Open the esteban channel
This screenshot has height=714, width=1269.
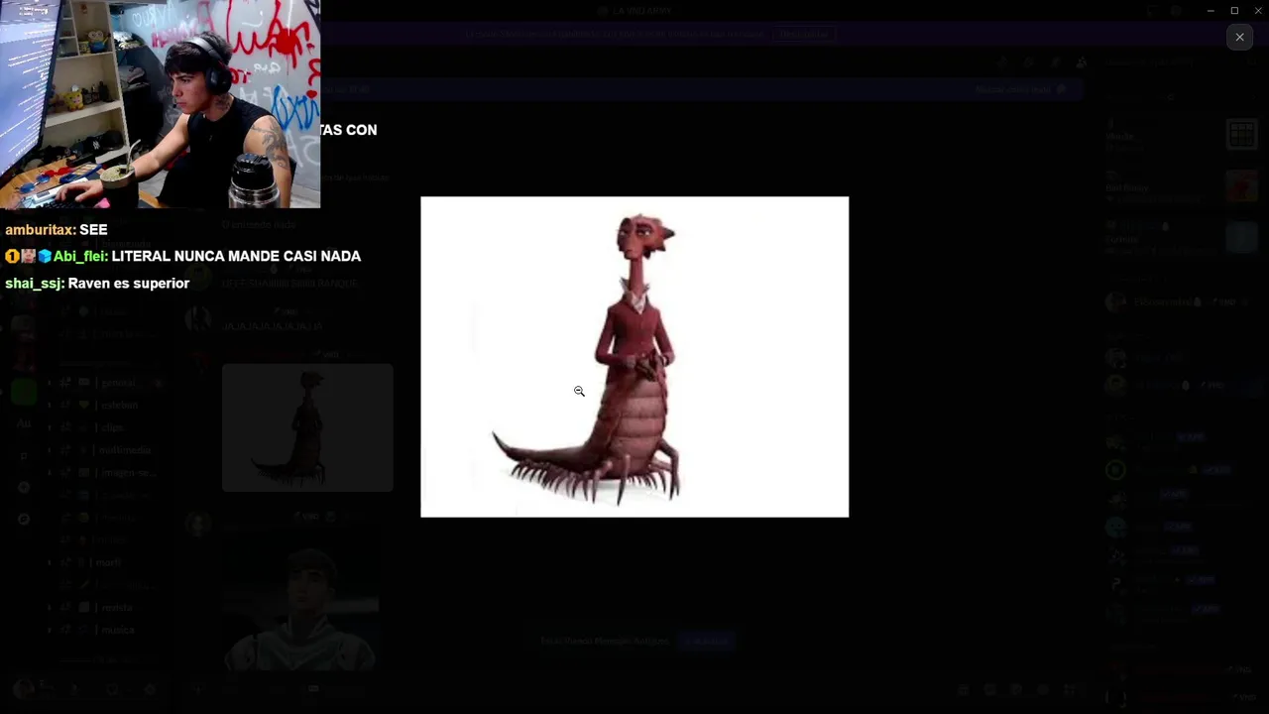coord(119,405)
